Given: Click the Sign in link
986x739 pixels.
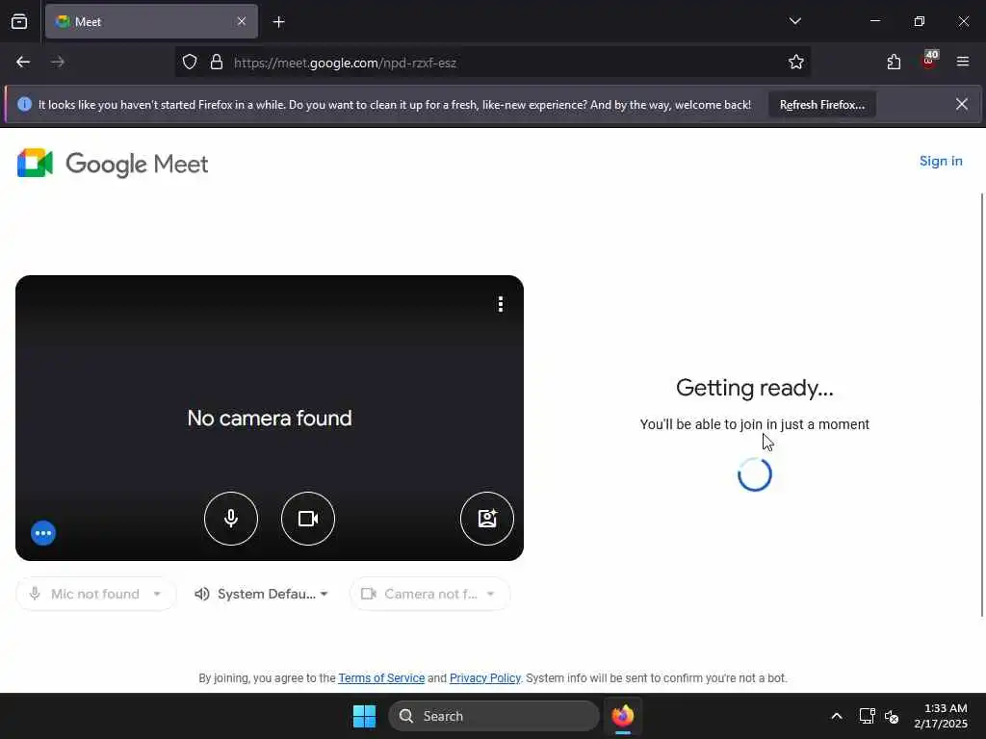Looking at the screenshot, I should [x=941, y=161].
